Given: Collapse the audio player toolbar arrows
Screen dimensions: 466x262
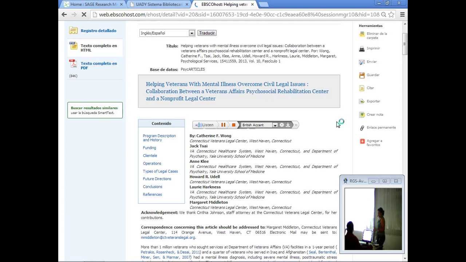Looking at the screenshot, I should 296,125.
